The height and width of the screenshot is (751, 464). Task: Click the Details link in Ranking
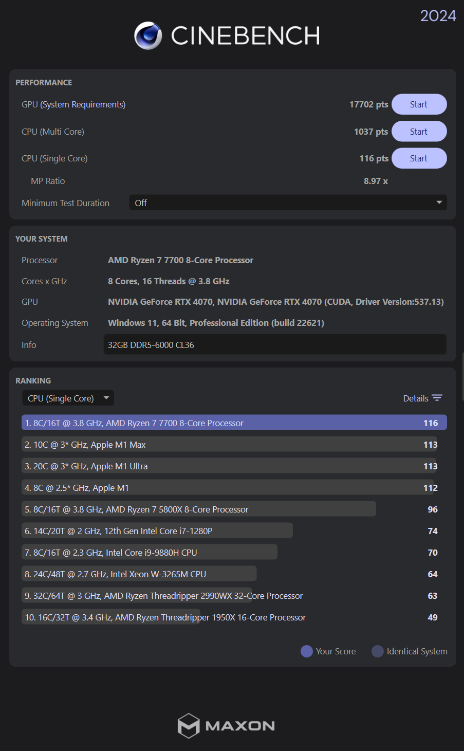(x=416, y=398)
